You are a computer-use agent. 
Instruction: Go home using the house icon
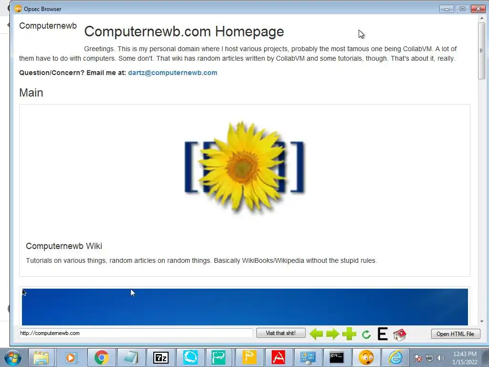[x=400, y=335]
